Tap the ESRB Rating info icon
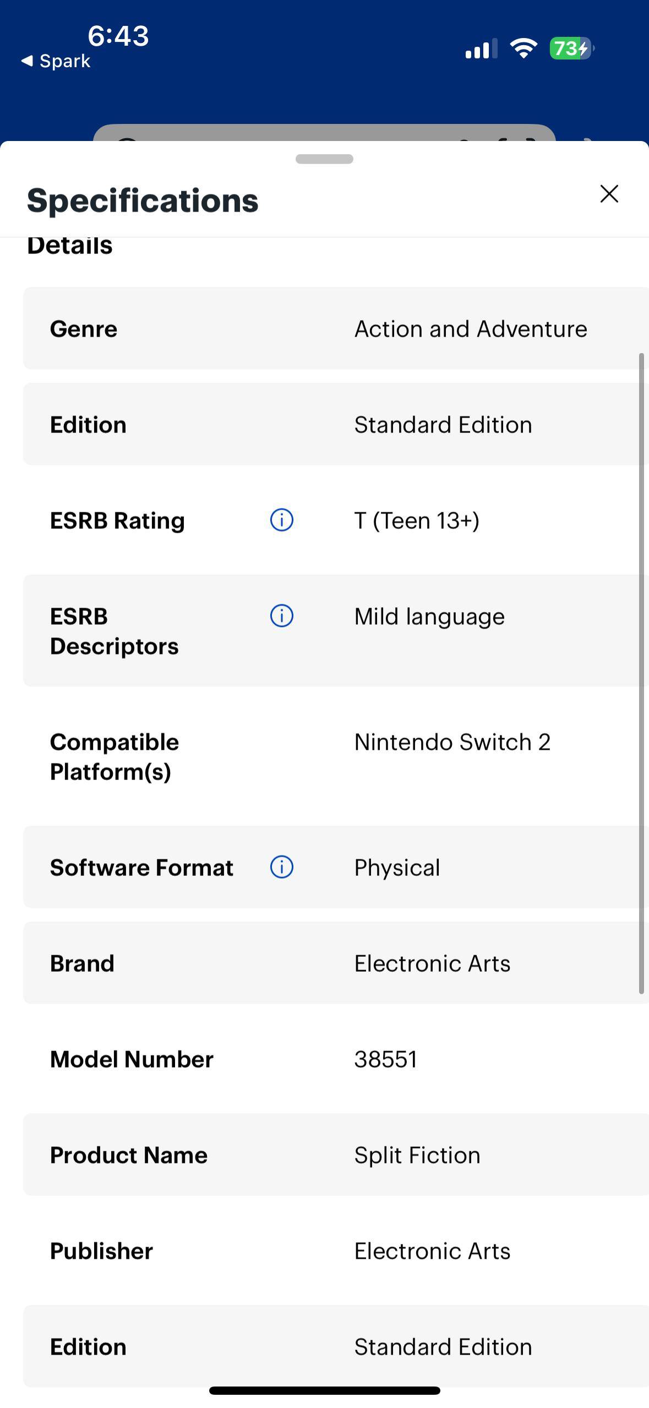The width and height of the screenshot is (649, 1408). click(x=281, y=520)
